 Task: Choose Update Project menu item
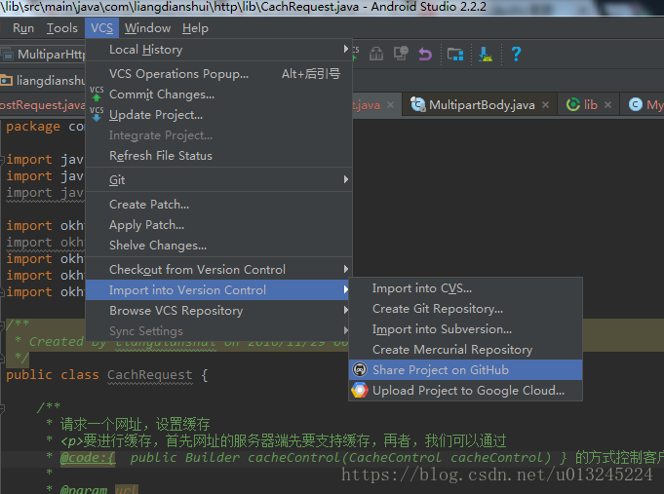pos(219,114)
